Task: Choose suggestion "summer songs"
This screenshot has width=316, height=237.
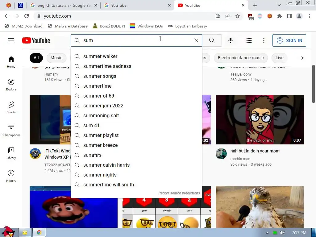Action: (136, 76)
